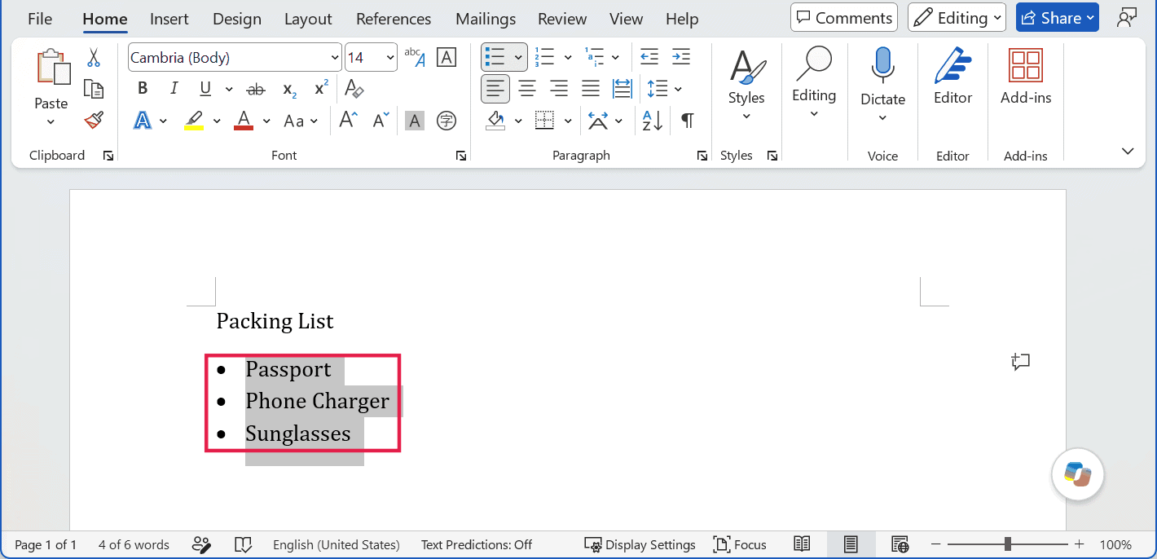The image size is (1157, 559).
Task: Open the Accessibility checker status icon
Action: [x=201, y=544]
